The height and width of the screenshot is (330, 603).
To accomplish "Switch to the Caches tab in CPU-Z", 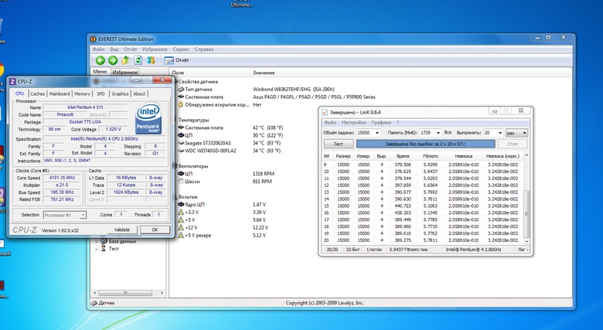I will (38, 94).
